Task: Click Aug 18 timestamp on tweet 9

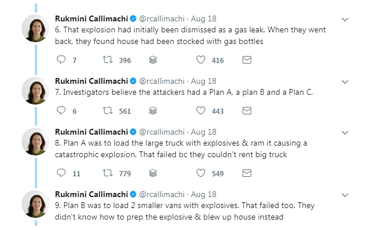Action: [204, 194]
